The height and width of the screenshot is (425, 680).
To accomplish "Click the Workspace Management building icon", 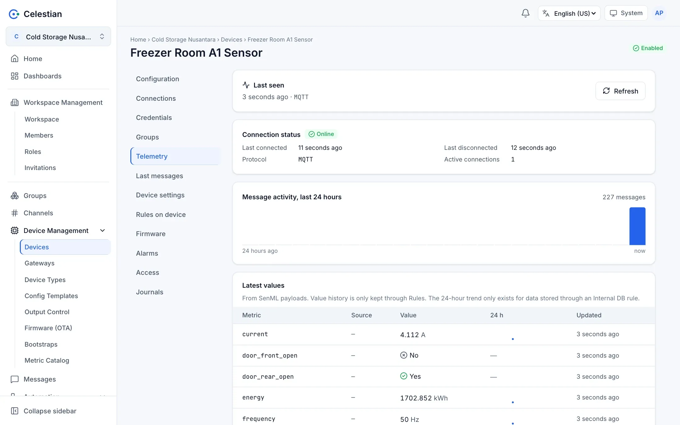I will pyautogui.click(x=14, y=102).
